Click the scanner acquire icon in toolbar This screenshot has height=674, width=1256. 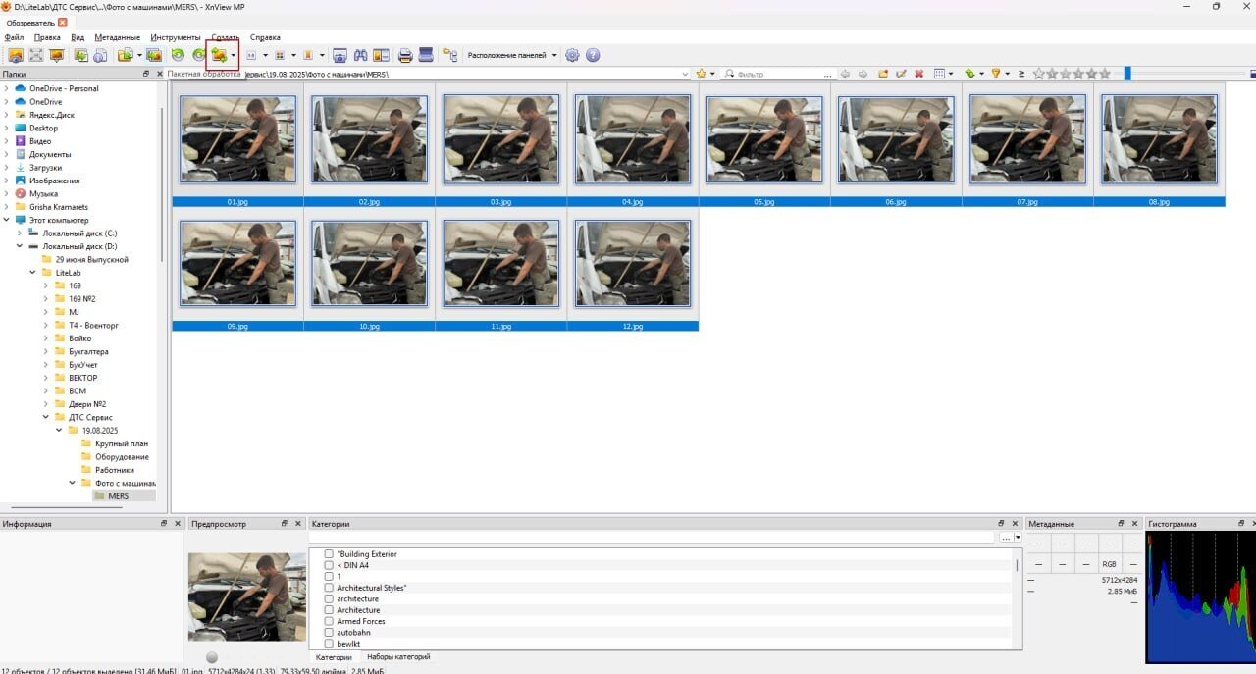point(426,55)
